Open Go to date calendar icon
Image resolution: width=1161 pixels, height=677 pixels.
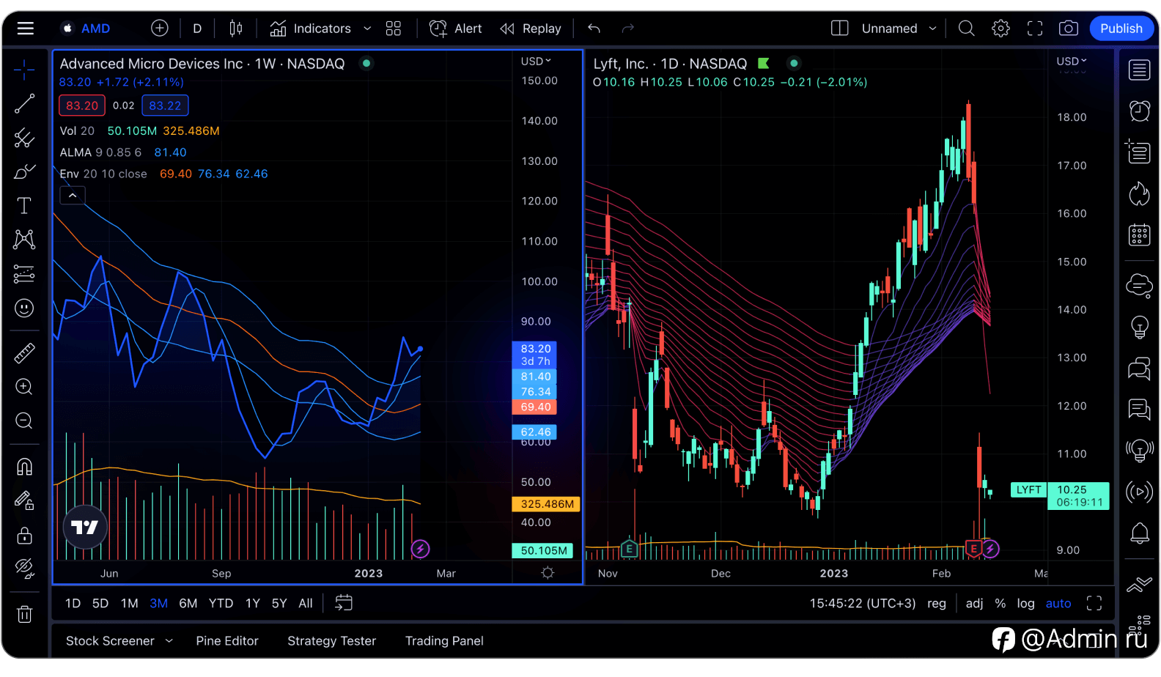pos(344,603)
